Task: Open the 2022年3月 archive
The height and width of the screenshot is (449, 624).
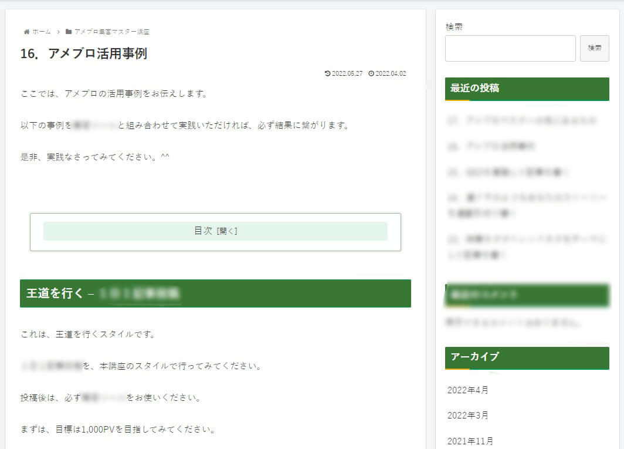Action: pos(467,415)
